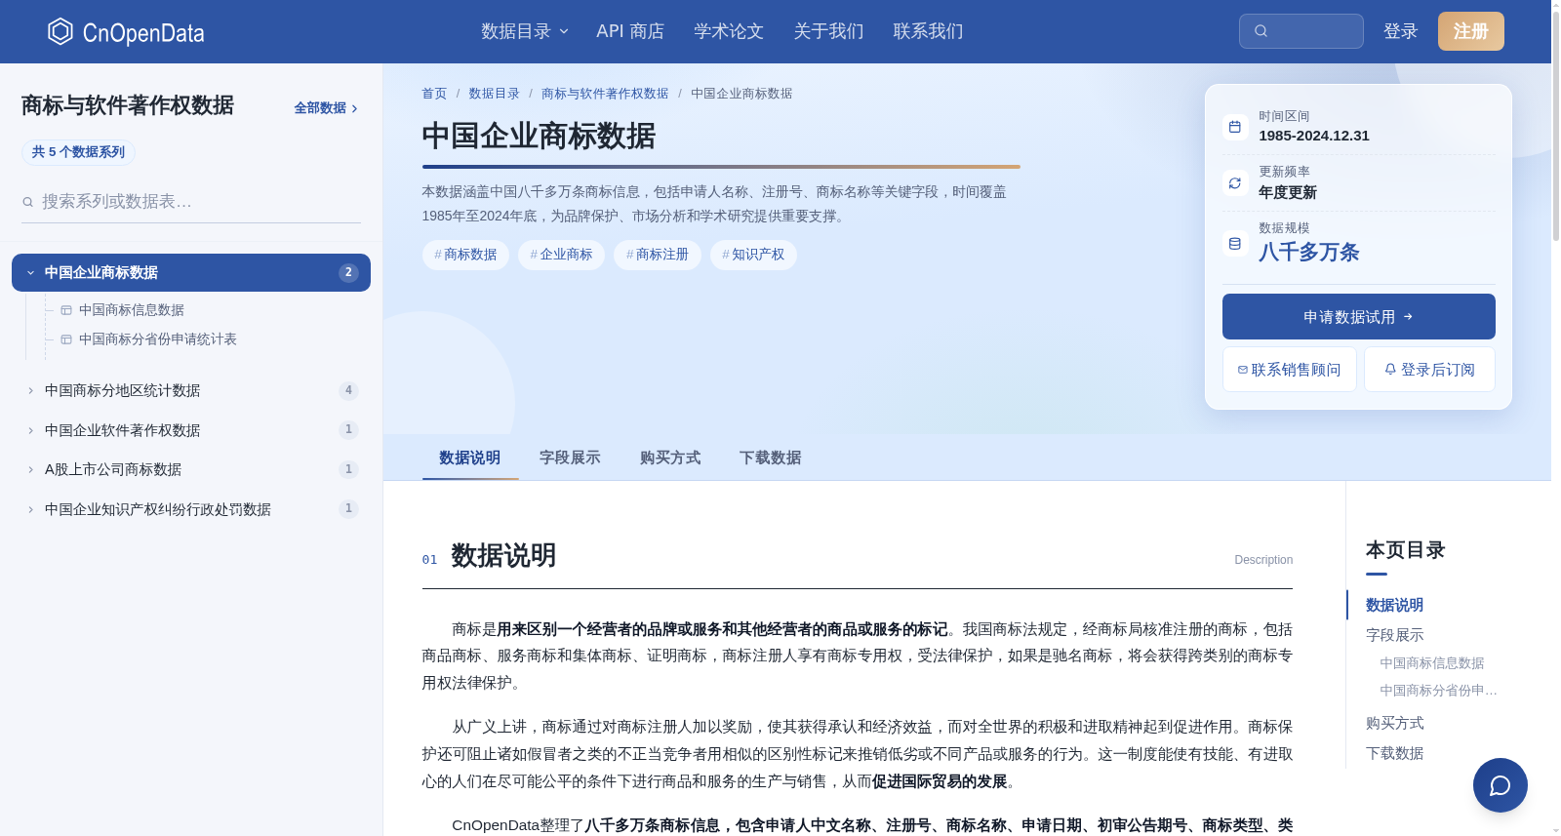Jump to 中国商标分省份申… in 本页目录
Viewport: 1561px width, 836px height.
pyautogui.click(x=1438, y=691)
